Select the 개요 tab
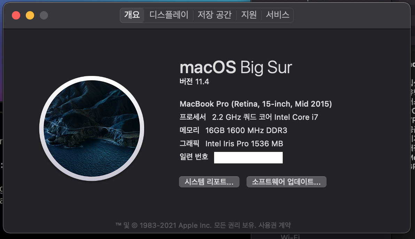Image resolution: width=415 pixels, height=239 pixels. pos(132,15)
